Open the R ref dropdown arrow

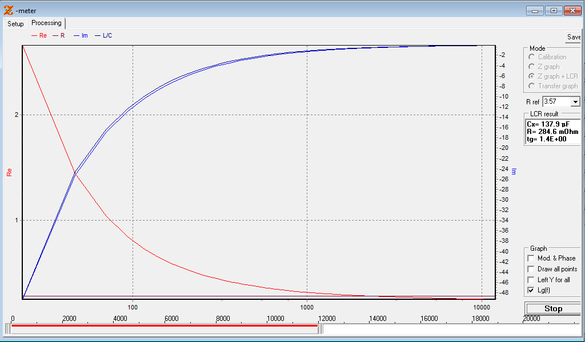576,101
